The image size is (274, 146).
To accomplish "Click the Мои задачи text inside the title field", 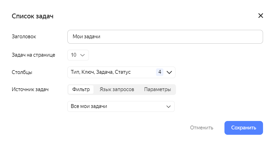I will 86,37.
